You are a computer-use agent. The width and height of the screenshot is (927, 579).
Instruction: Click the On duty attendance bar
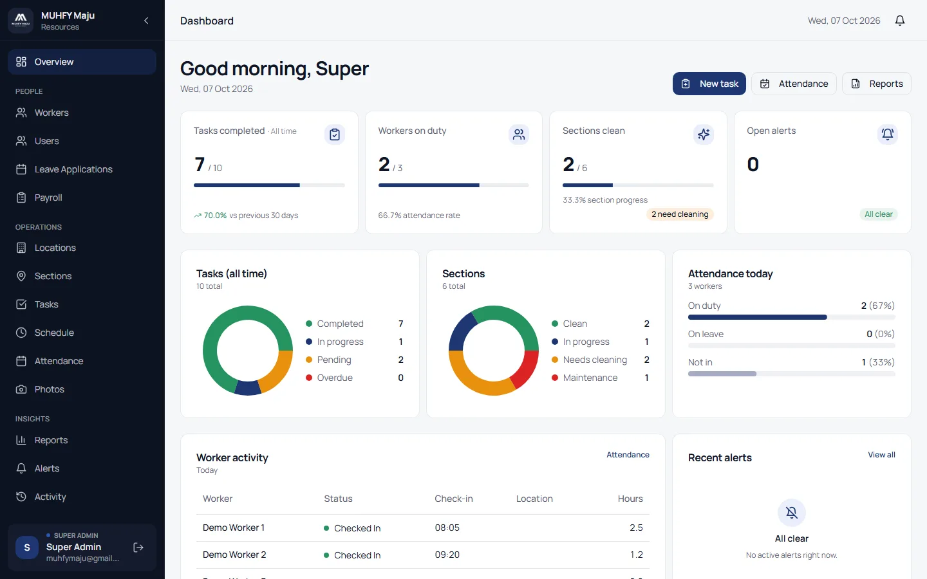pyautogui.click(x=792, y=317)
